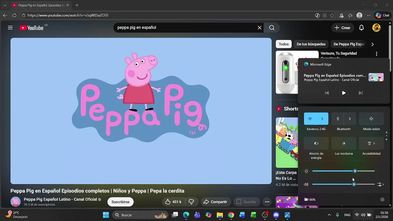393x221 pixels.
Task: Adjust the volume slider
Action: [x=343, y=184]
